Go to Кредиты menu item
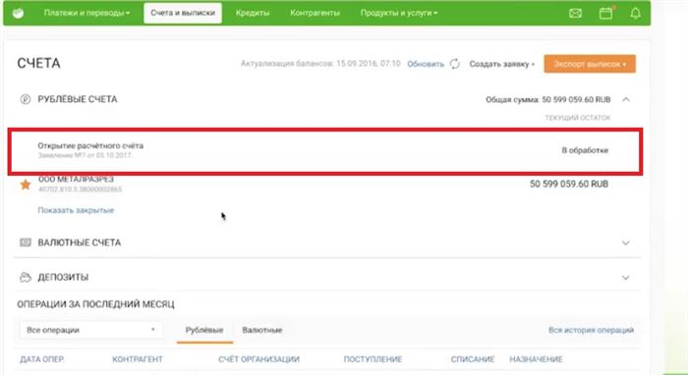Screen dimensions: 688x375 click(x=253, y=13)
